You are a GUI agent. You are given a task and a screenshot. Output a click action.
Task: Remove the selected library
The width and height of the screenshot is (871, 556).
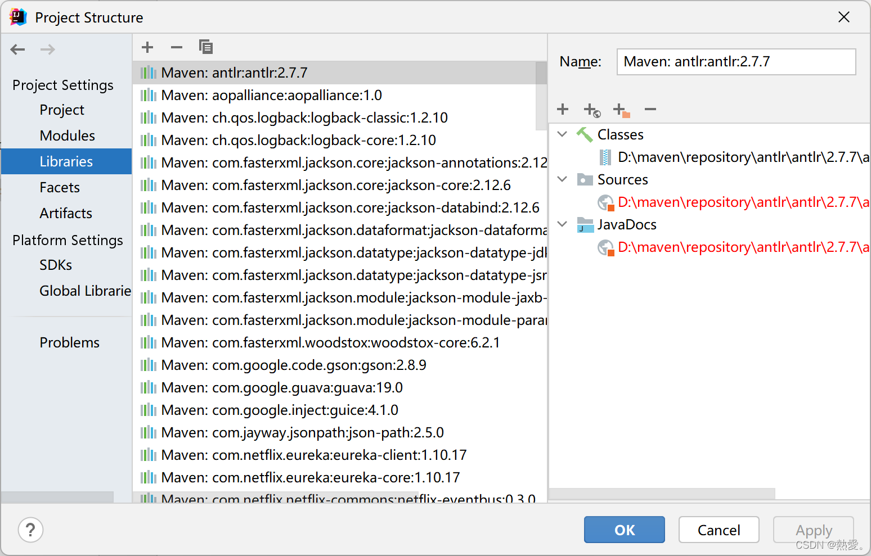[x=177, y=47]
